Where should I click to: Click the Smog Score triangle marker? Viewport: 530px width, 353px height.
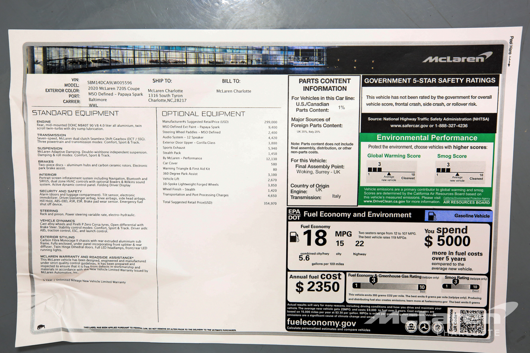pos(457,174)
